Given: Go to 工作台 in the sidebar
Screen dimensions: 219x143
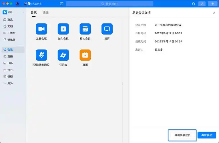Looking at the screenshot, I should [11, 33].
